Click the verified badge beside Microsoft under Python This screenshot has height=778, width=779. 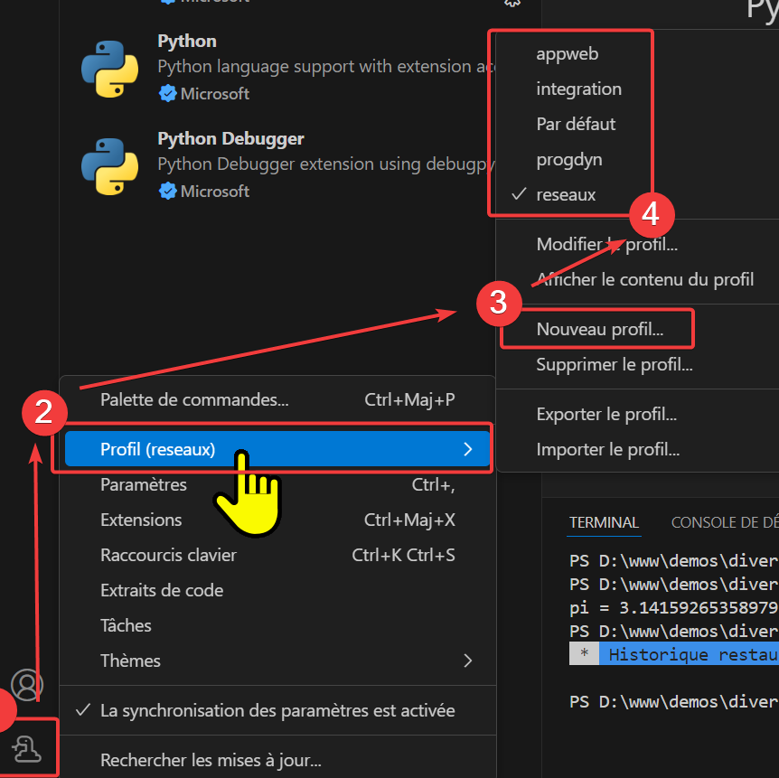coord(167,94)
